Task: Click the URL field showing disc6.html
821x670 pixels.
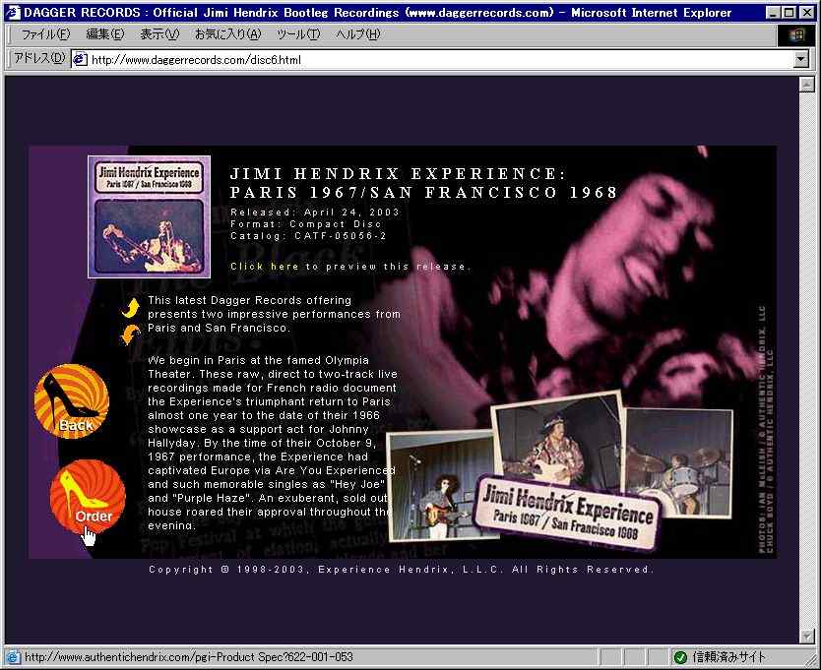Action: click(433, 59)
